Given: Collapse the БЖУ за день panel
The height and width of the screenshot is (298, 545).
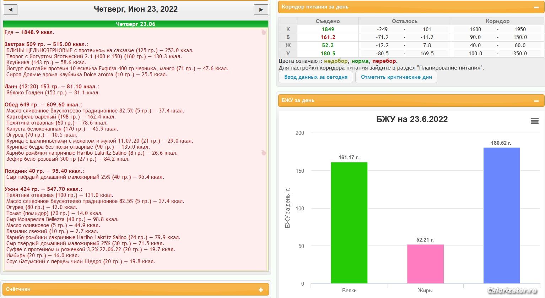Looking at the screenshot, I should click(536, 101).
